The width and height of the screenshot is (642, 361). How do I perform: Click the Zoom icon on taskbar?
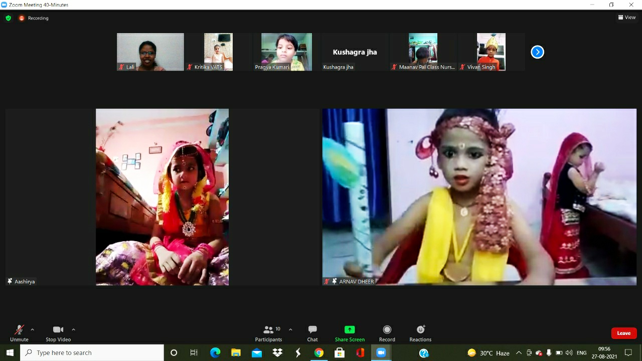(x=381, y=353)
